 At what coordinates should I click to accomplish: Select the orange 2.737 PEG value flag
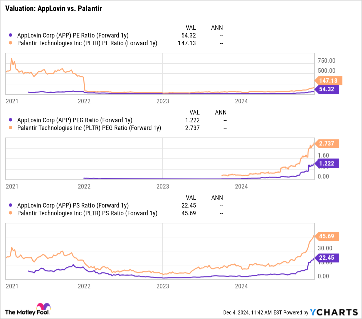[x=327, y=144]
